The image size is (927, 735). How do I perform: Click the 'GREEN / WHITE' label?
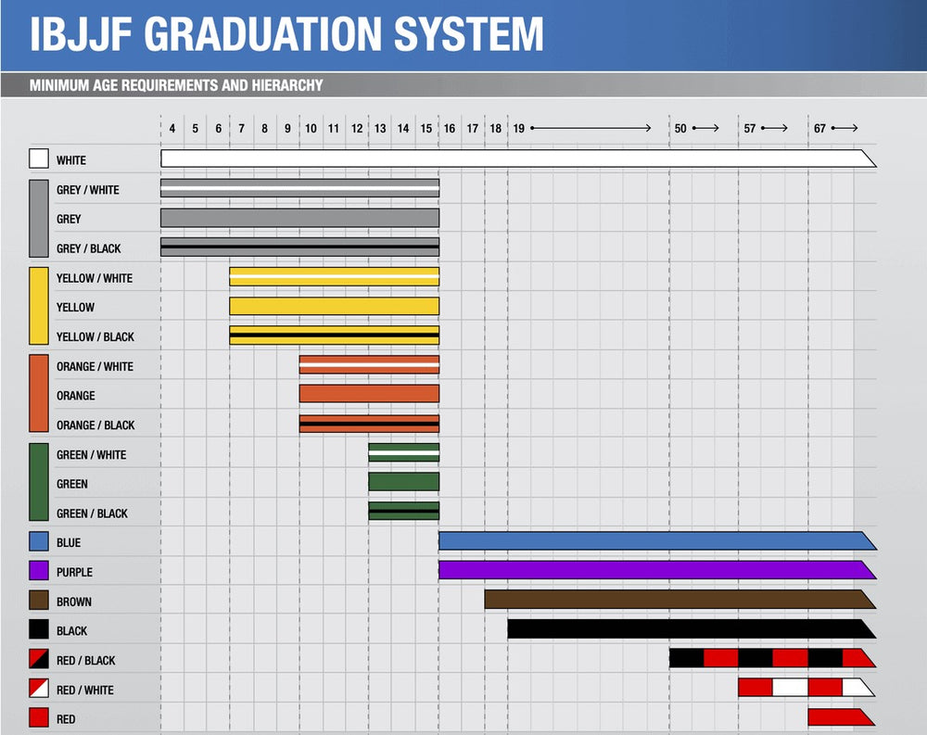click(x=91, y=455)
